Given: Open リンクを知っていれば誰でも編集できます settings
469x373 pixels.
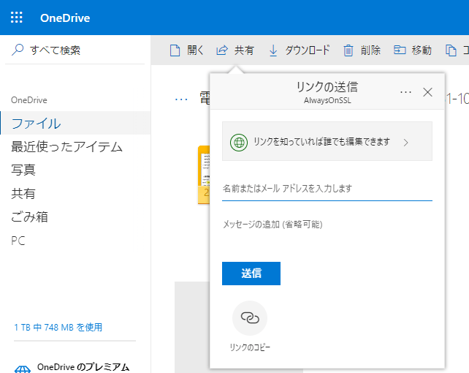Looking at the screenshot, I should (x=327, y=141).
